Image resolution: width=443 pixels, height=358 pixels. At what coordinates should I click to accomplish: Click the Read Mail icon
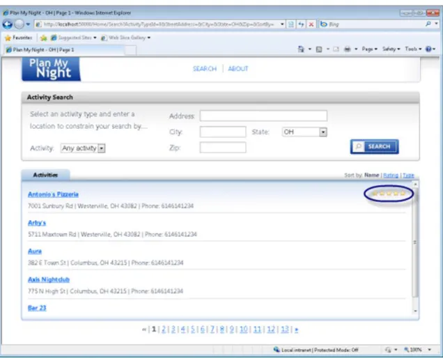coord(336,49)
